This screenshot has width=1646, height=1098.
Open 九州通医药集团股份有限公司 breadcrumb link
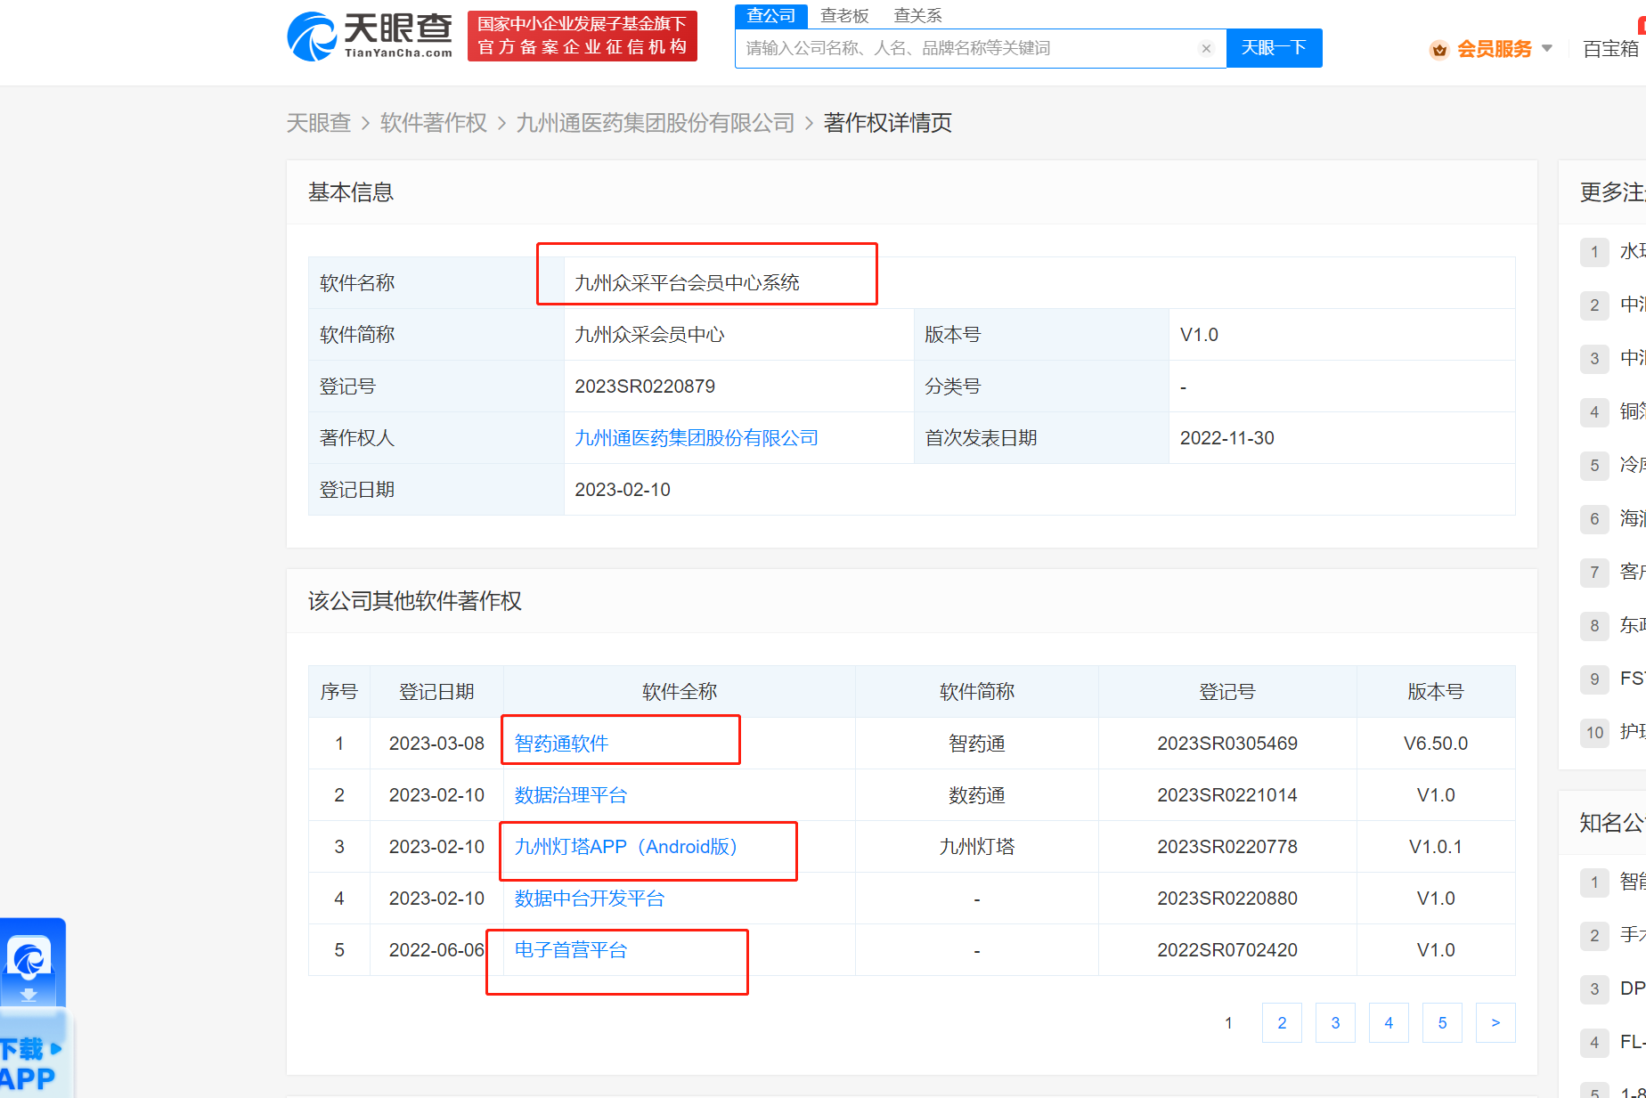pos(655,123)
